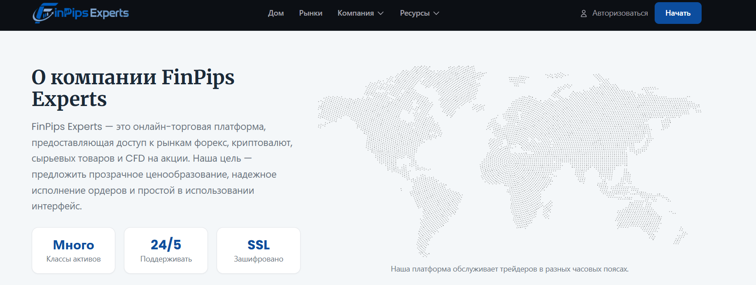Click the dotted world map image

(509, 161)
